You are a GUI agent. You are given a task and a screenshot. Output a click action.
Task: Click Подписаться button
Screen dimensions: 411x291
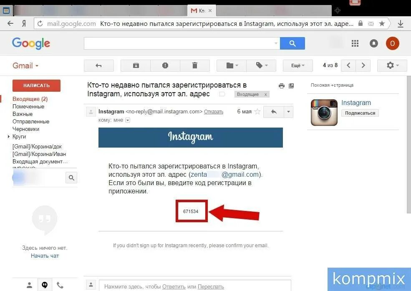pyautogui.click(x=360, y=113)
